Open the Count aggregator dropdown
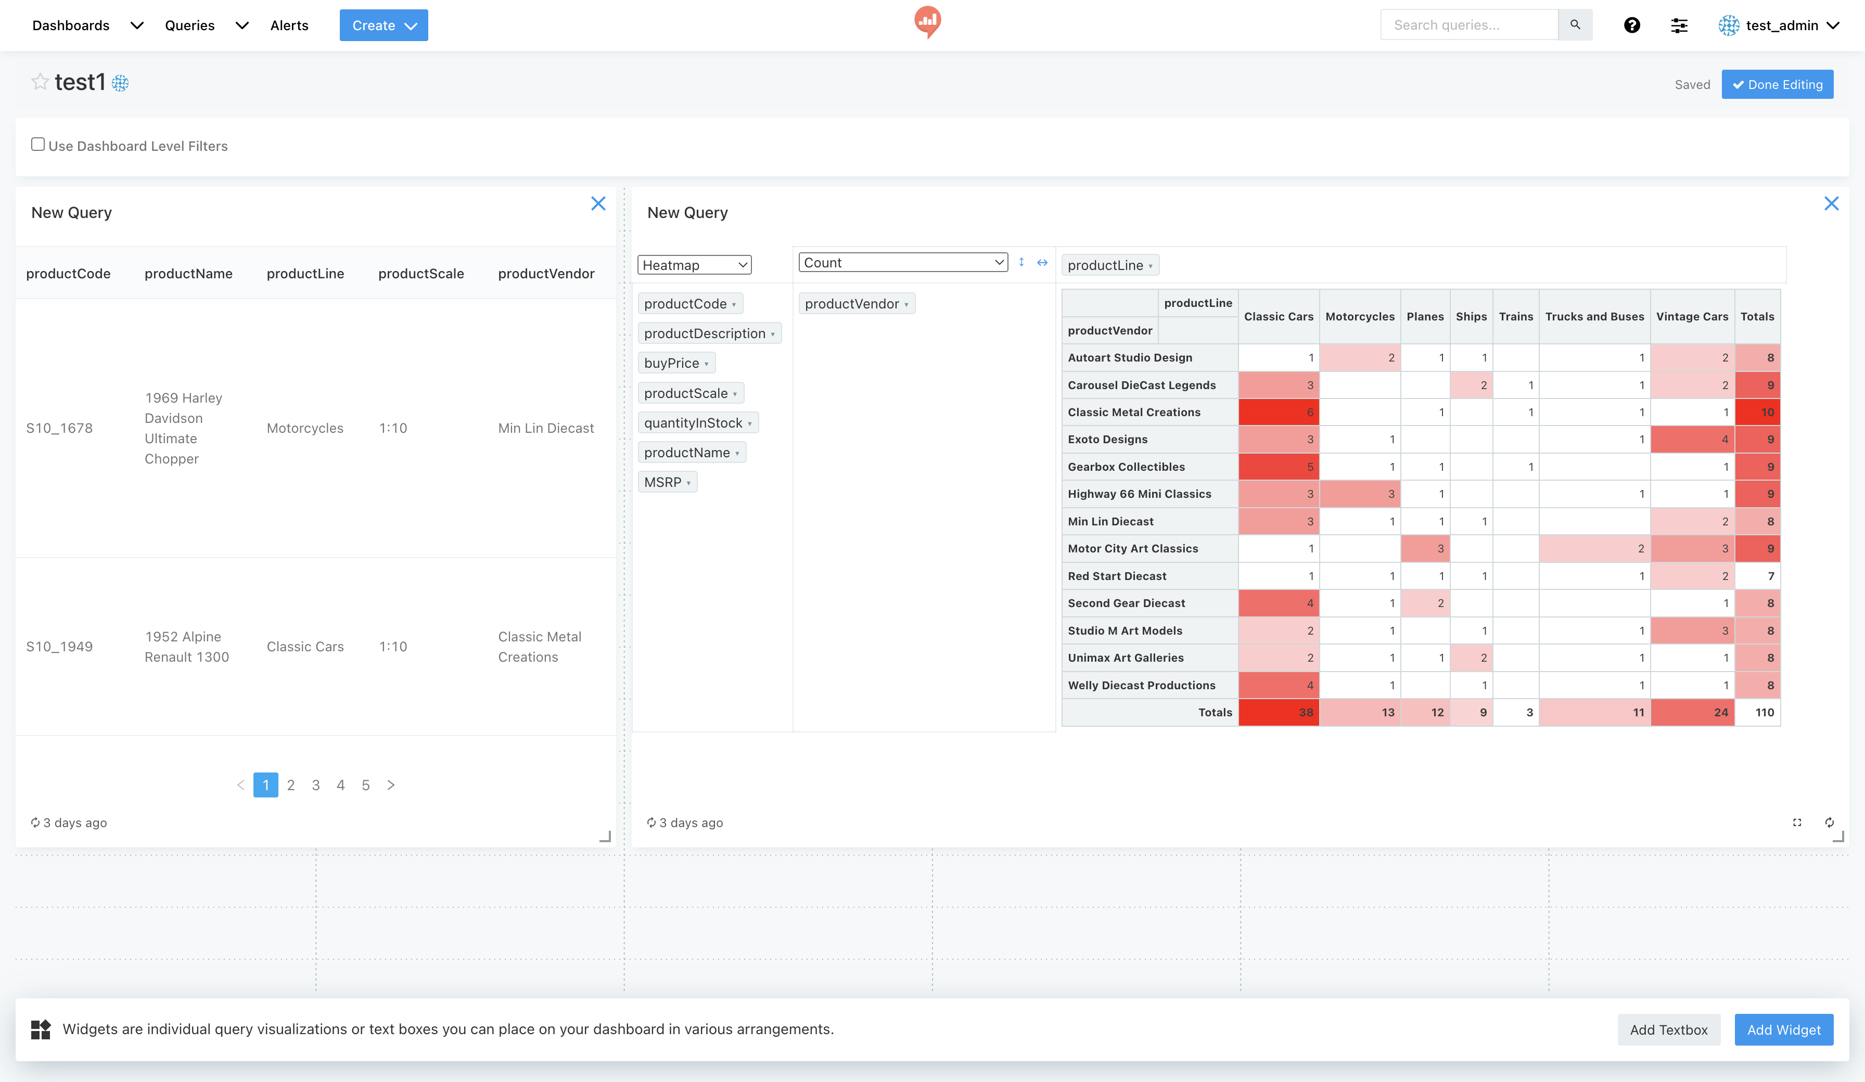Image resolution: width=1865 pixels, height=1082 pixels. pyautogui.click(x=903, y=262)
